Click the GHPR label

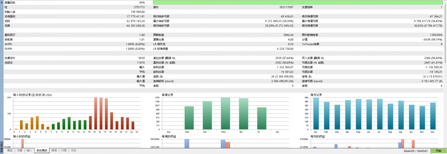pos(8,49)
